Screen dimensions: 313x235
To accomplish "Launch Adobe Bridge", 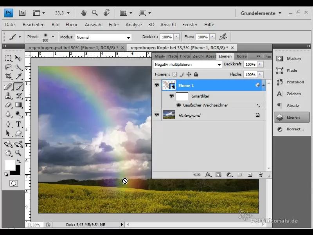I will (22, 13).
